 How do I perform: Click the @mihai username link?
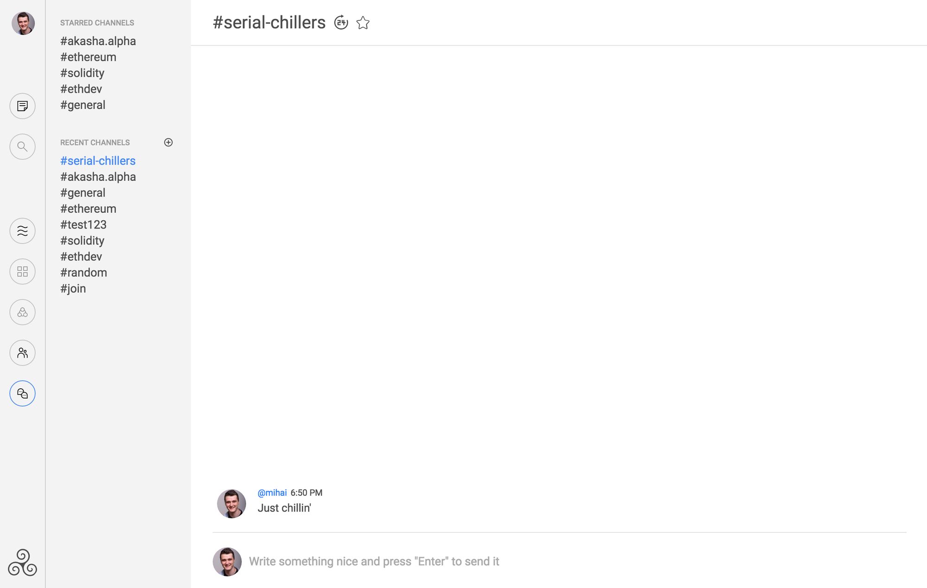272,492
